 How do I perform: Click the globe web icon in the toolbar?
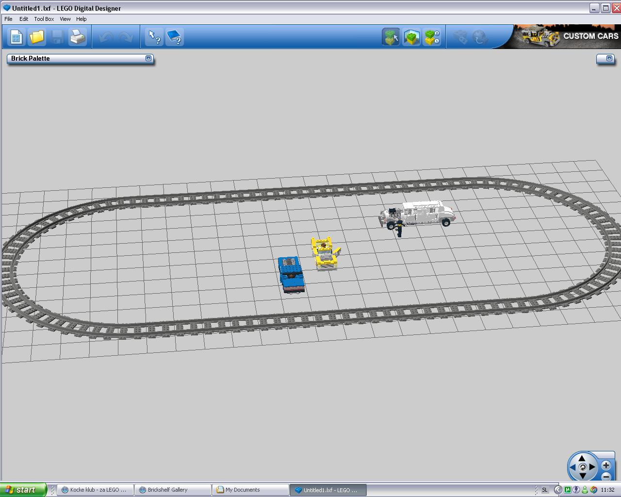pos(480,37)
